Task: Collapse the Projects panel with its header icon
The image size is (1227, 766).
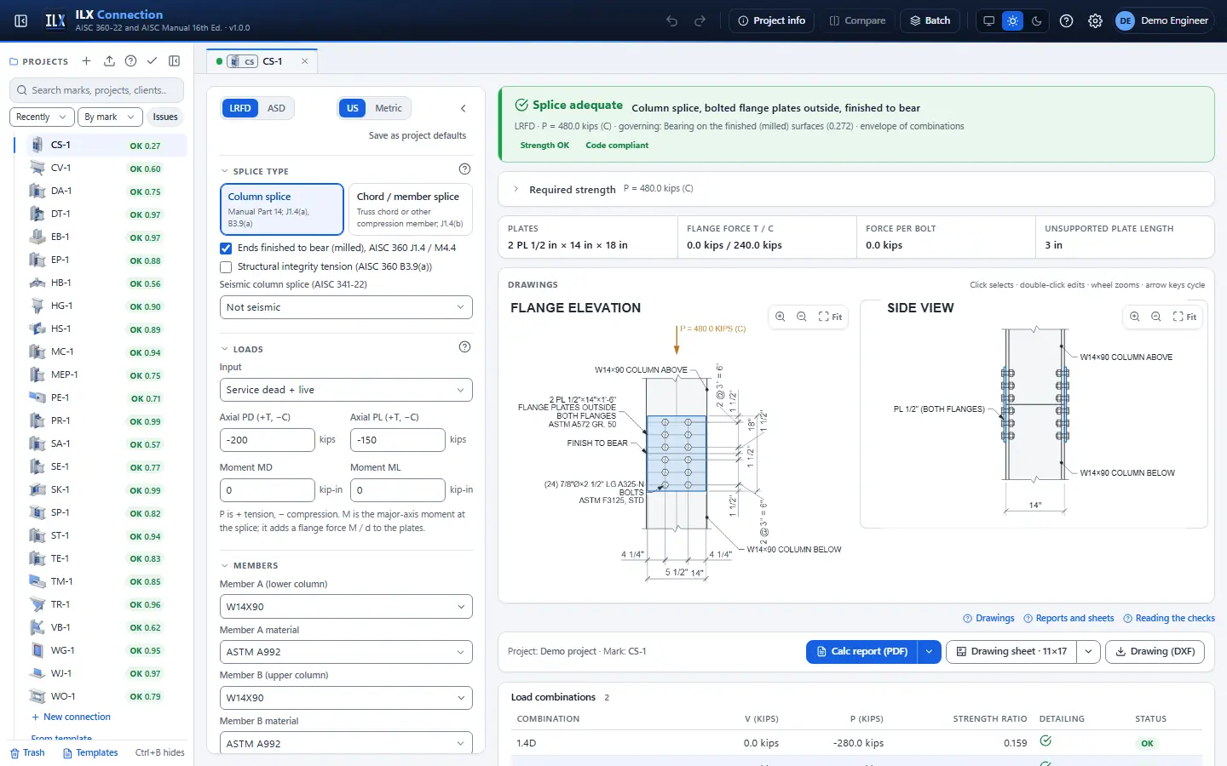Action: point(174,61)
